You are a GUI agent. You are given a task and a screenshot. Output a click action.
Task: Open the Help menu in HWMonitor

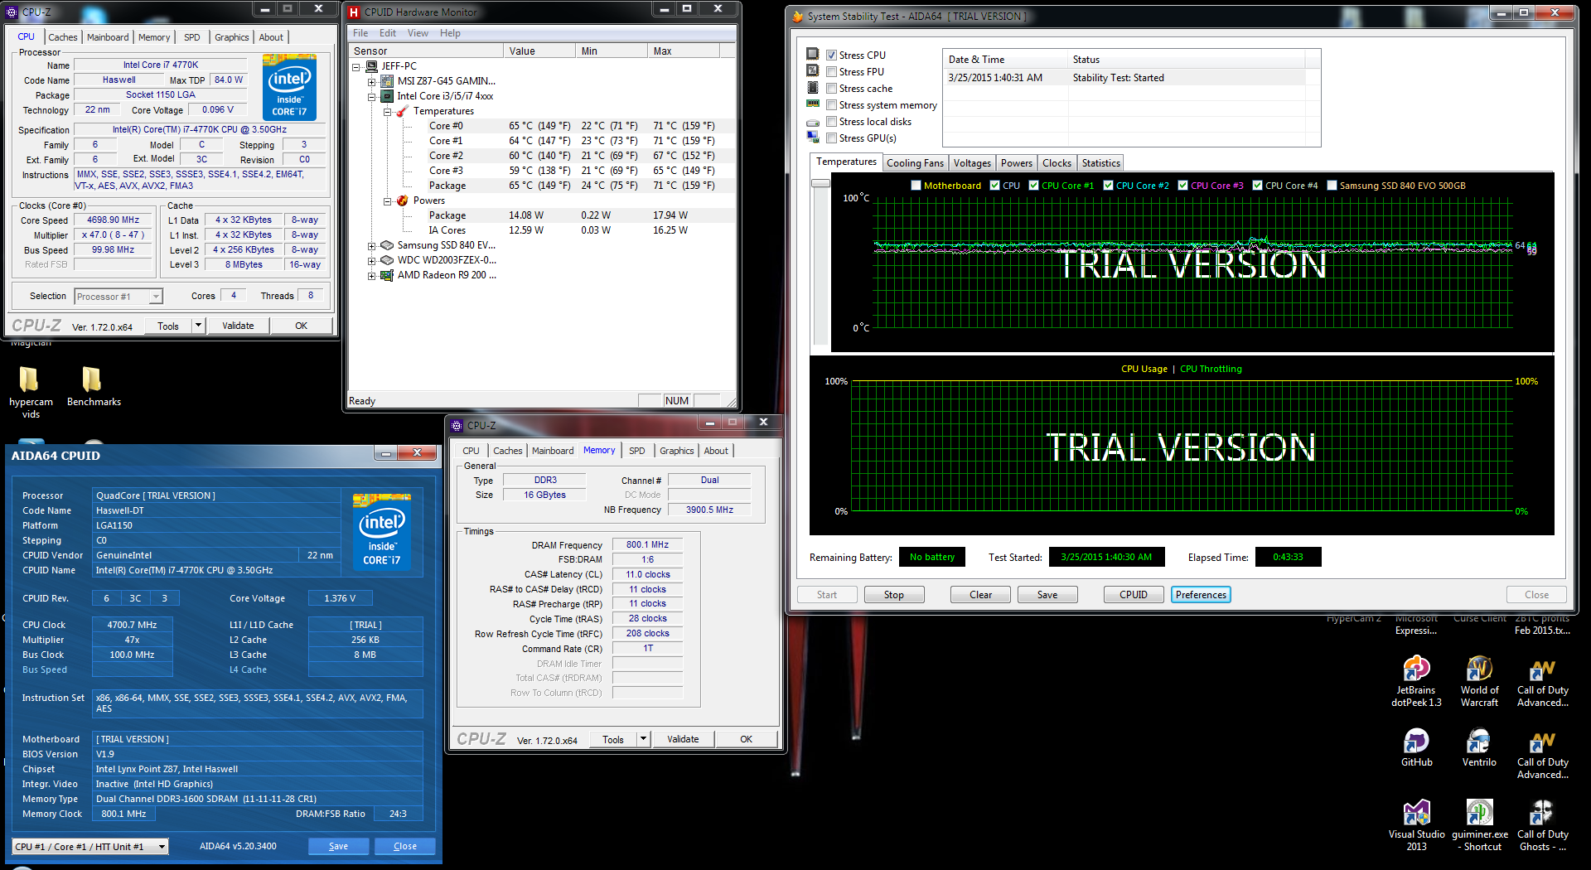click(x=450, y=33)
